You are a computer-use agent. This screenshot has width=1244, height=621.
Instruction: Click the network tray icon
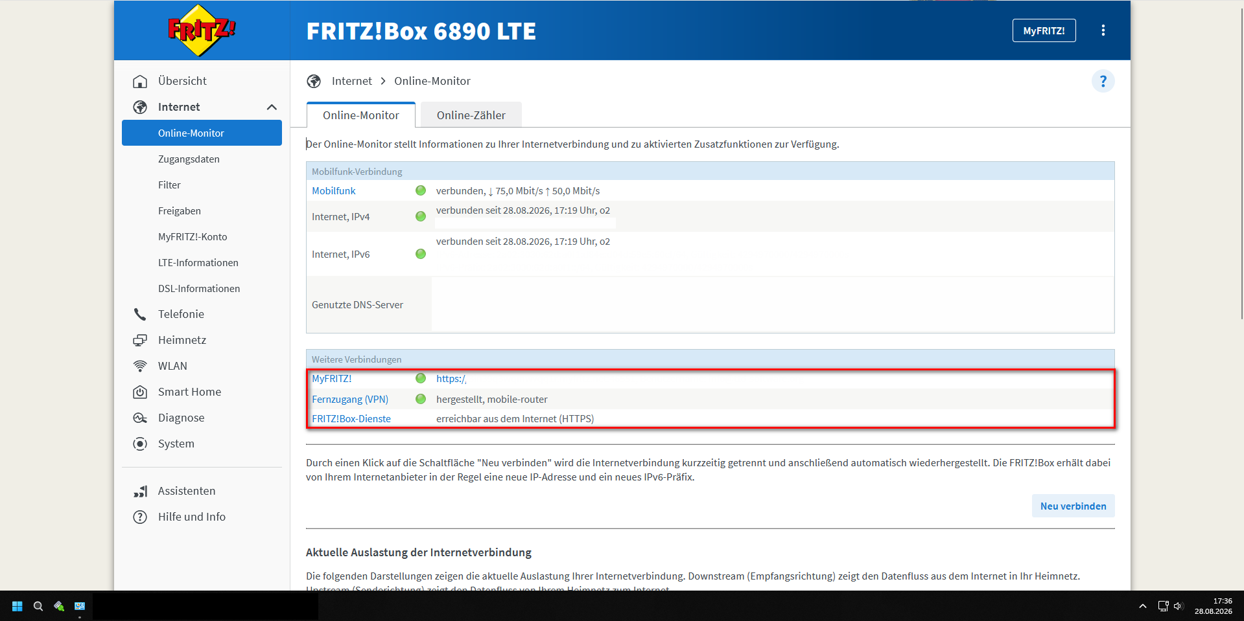1163,606
